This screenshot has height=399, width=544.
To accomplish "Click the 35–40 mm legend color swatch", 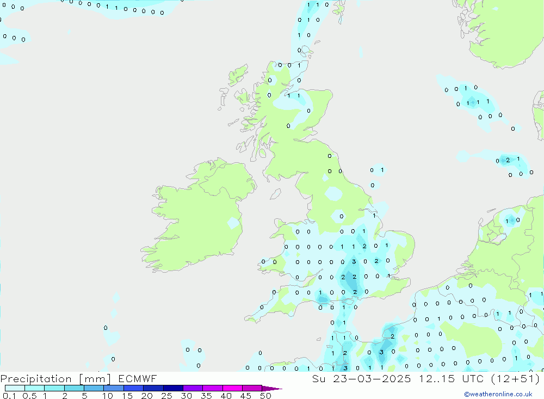I will tap(213, 388).
